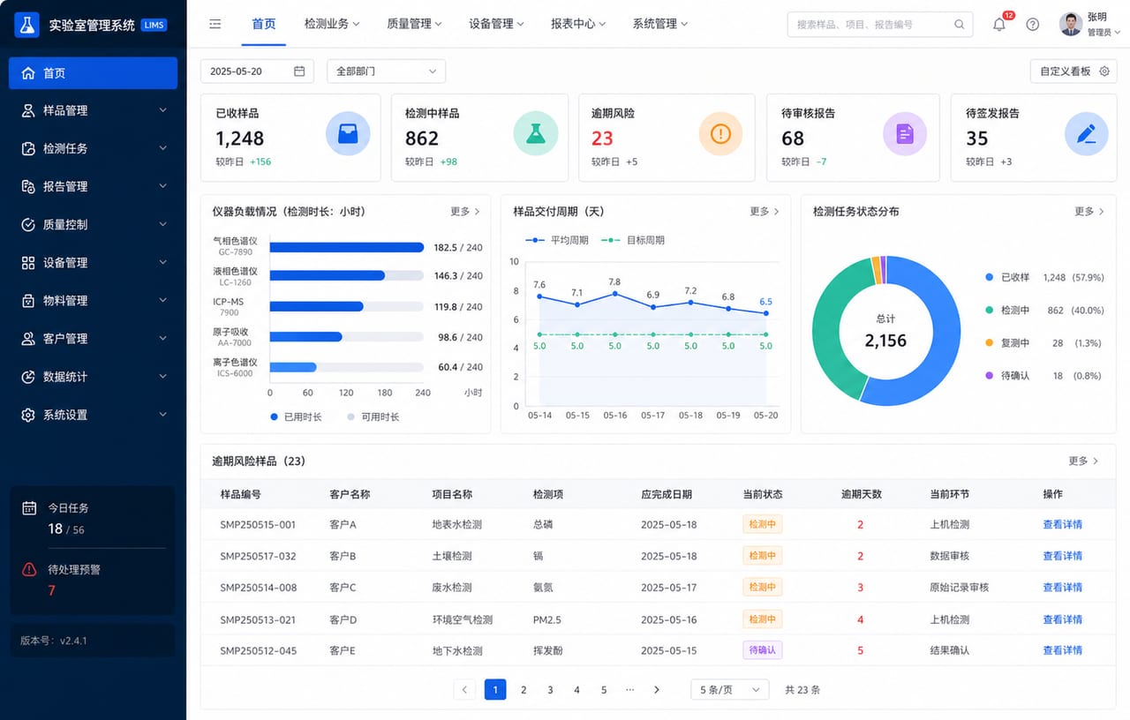Expand 报告管理 sidebar chevron
The width and height of the screenshot is (1130, 720).
click(x=163, y=186)
